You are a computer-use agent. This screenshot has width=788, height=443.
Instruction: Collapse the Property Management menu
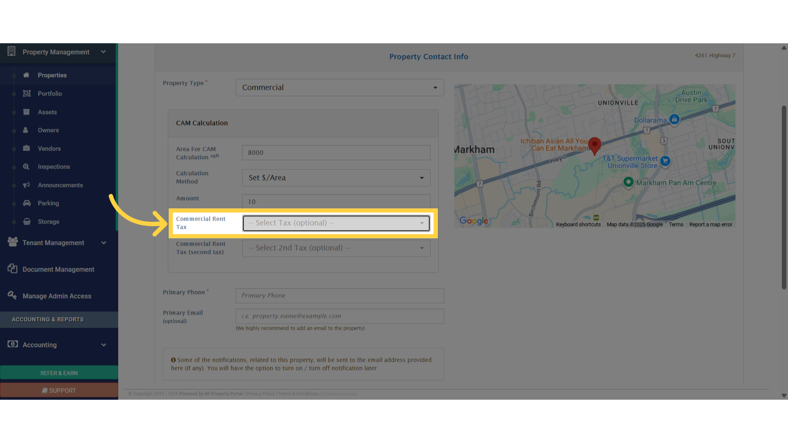pyautogui.click(x=104, y=52)
